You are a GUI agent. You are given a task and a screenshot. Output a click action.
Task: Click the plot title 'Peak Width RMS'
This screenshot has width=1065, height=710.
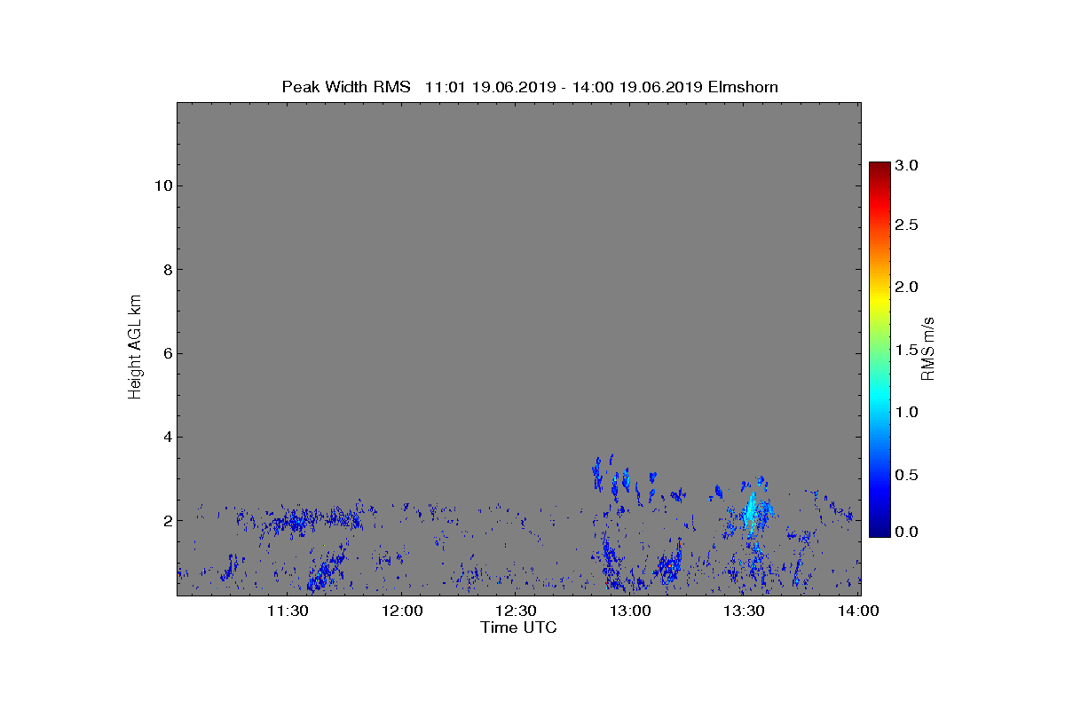(x=346, y=87)
